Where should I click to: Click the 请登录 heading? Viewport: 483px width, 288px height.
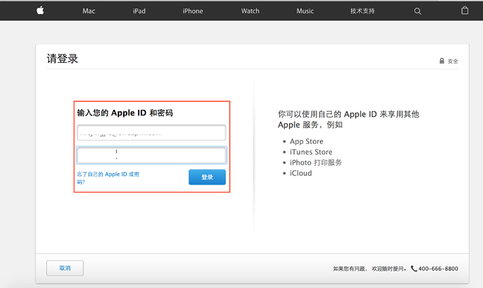click(62, 59)
